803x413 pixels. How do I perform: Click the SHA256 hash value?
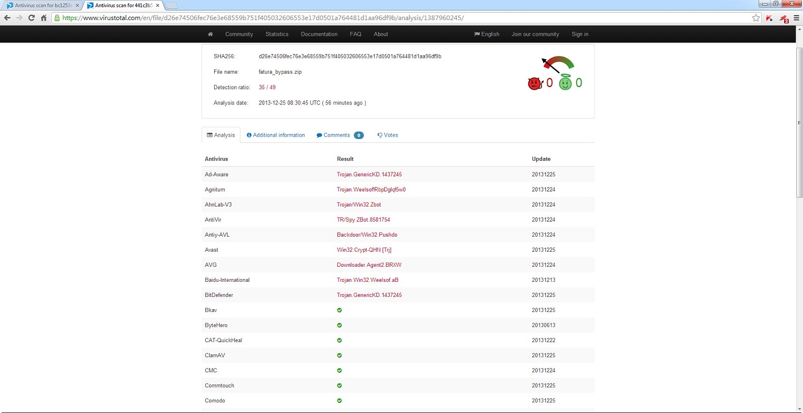click(x=350, y=56)
